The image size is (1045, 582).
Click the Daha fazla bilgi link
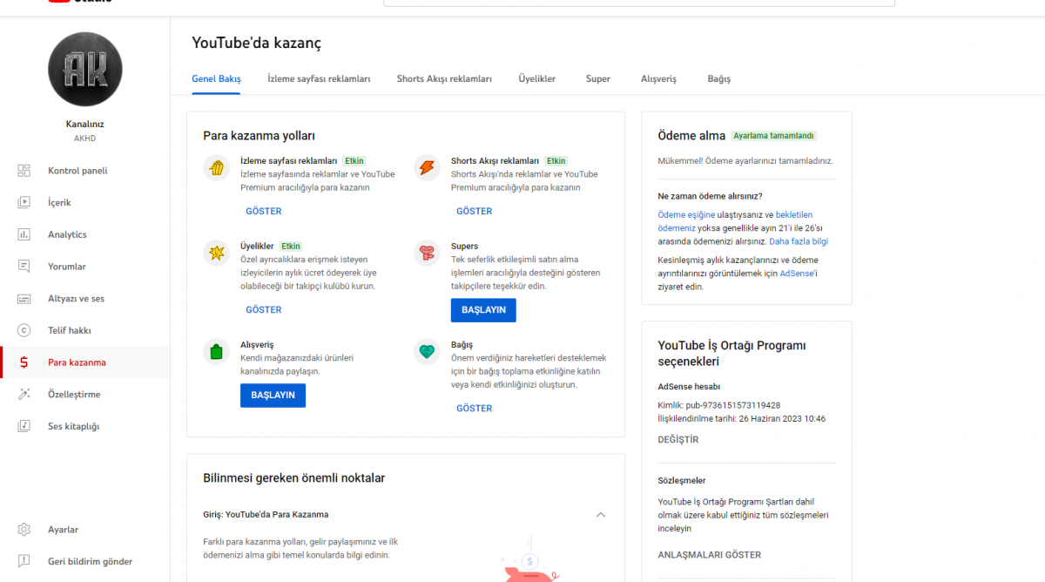click(799, 241)
